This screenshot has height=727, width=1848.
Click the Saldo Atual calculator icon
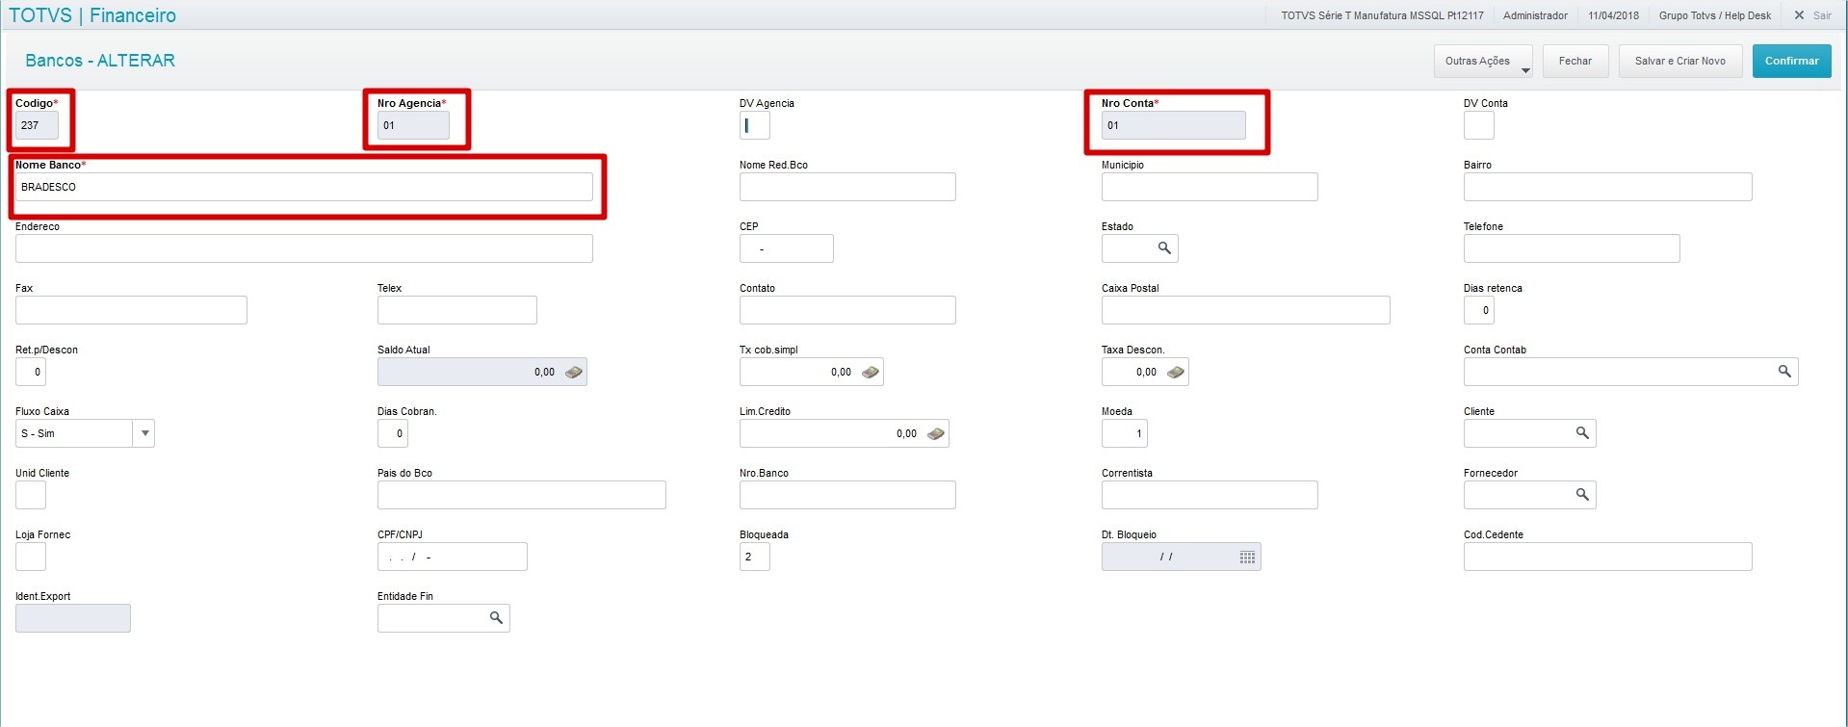tap(573, 372)
